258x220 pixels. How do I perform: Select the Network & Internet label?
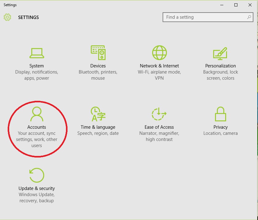pos(159,66)
